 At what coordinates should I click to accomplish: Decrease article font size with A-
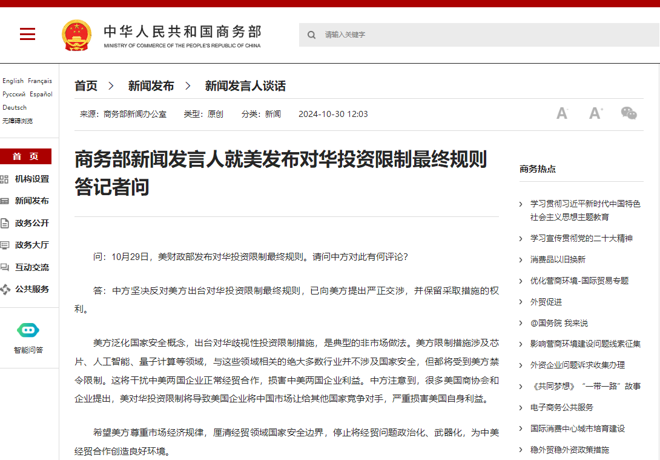point(562,113)
